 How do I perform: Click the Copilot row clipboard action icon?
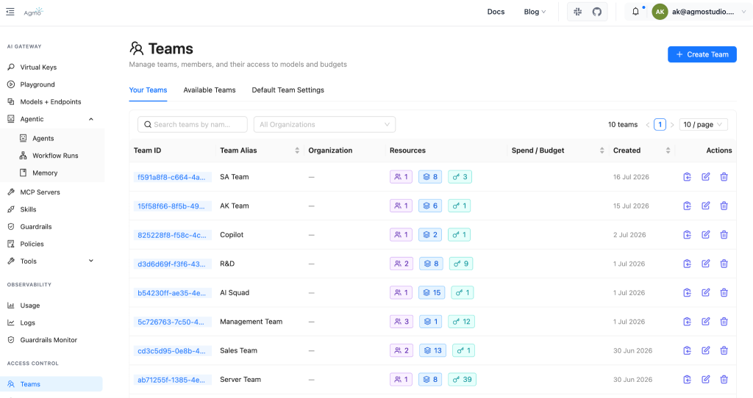[x=688, y=235]
